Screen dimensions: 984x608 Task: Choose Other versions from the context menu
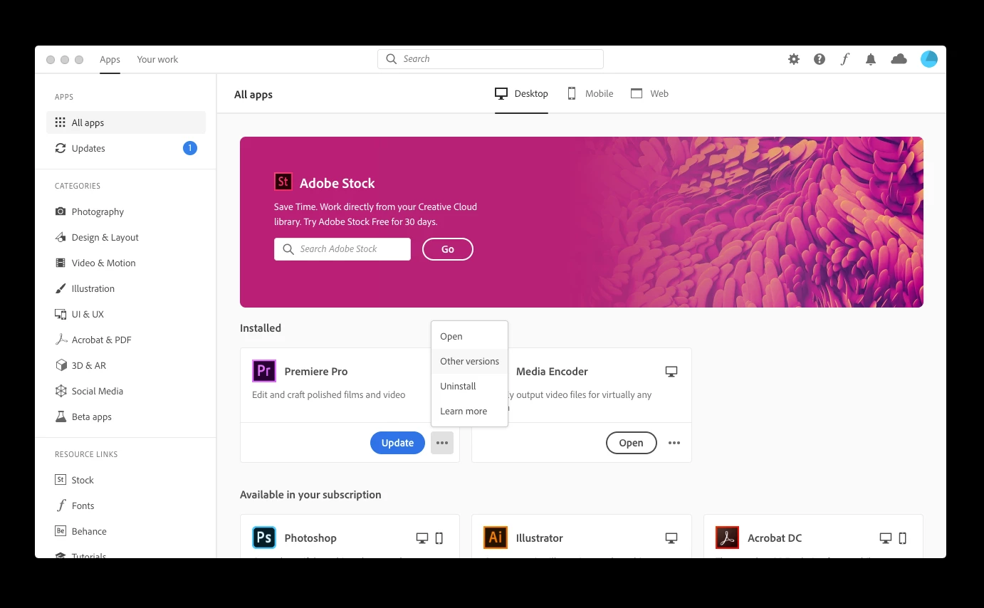[469, 361]
